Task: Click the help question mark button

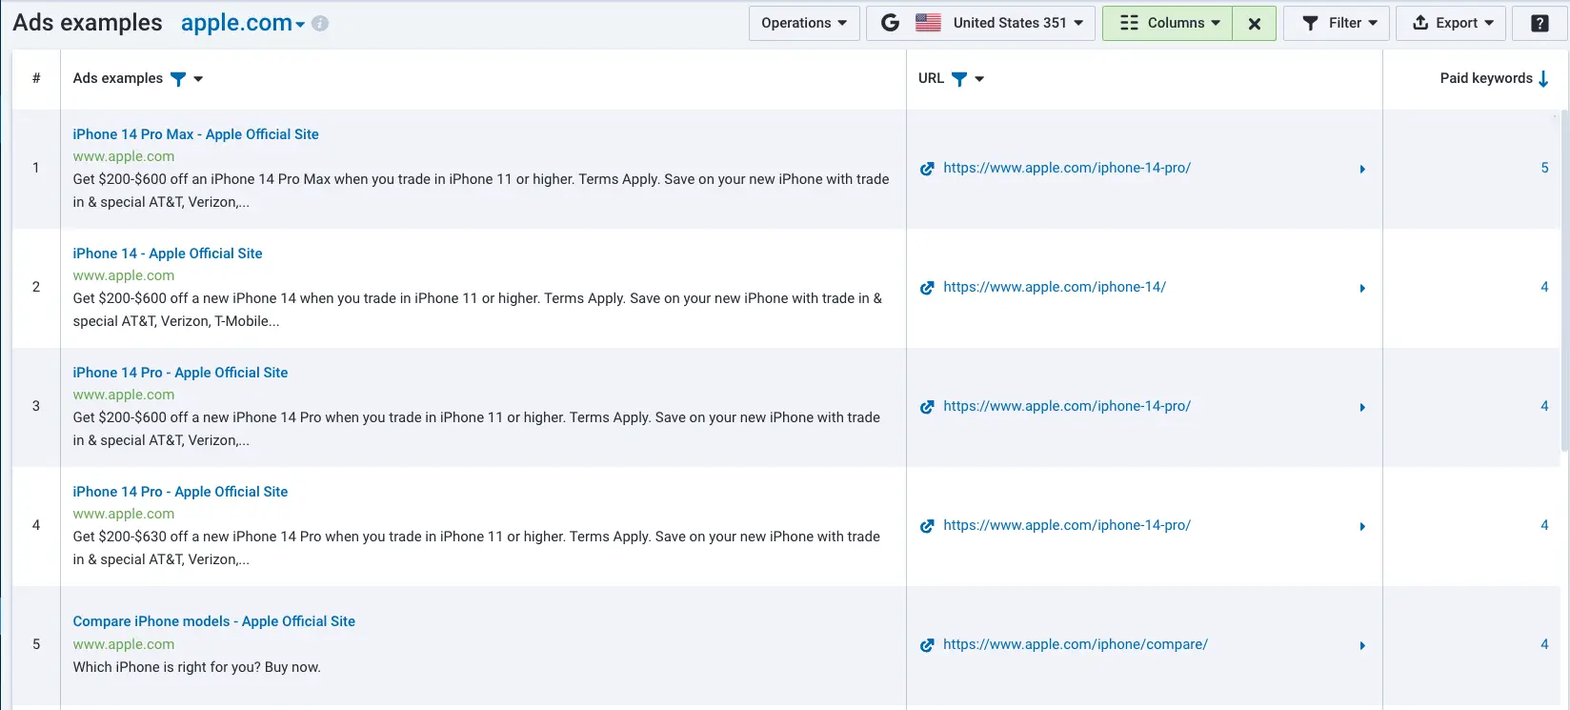Action: [1540, 23]
